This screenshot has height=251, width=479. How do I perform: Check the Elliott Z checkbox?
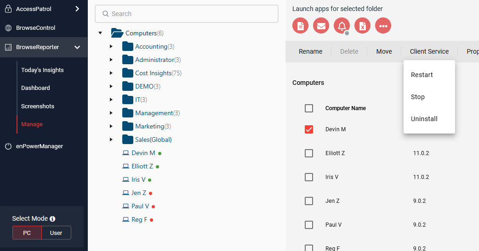point(309,153)
